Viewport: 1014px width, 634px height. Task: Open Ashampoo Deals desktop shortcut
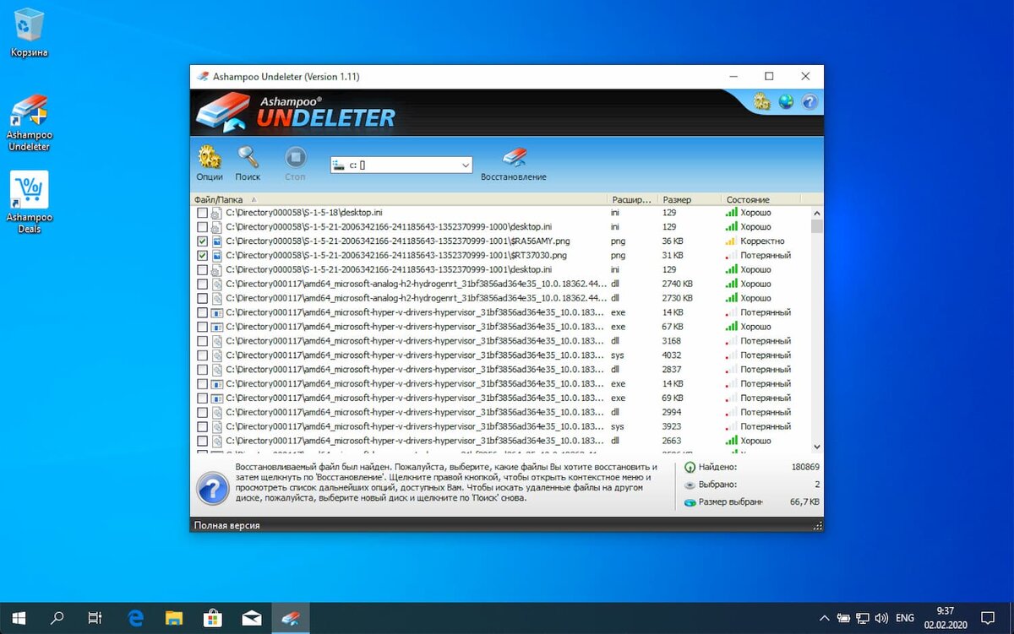point(30,202)
